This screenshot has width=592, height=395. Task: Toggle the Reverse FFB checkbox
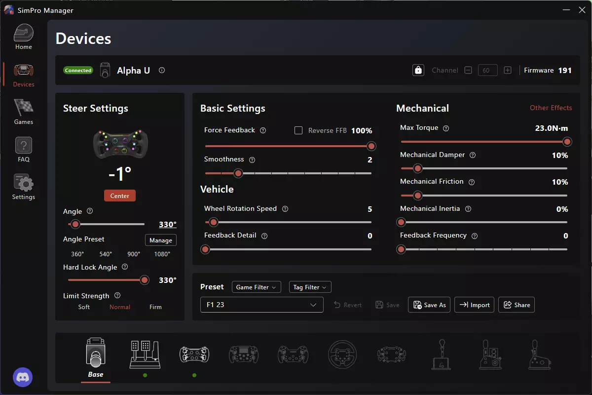pyautogui.click(x=298, y=130)
